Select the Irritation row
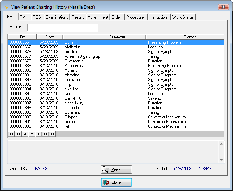Screen dimensions: 233x191 [x=116, y=52]
